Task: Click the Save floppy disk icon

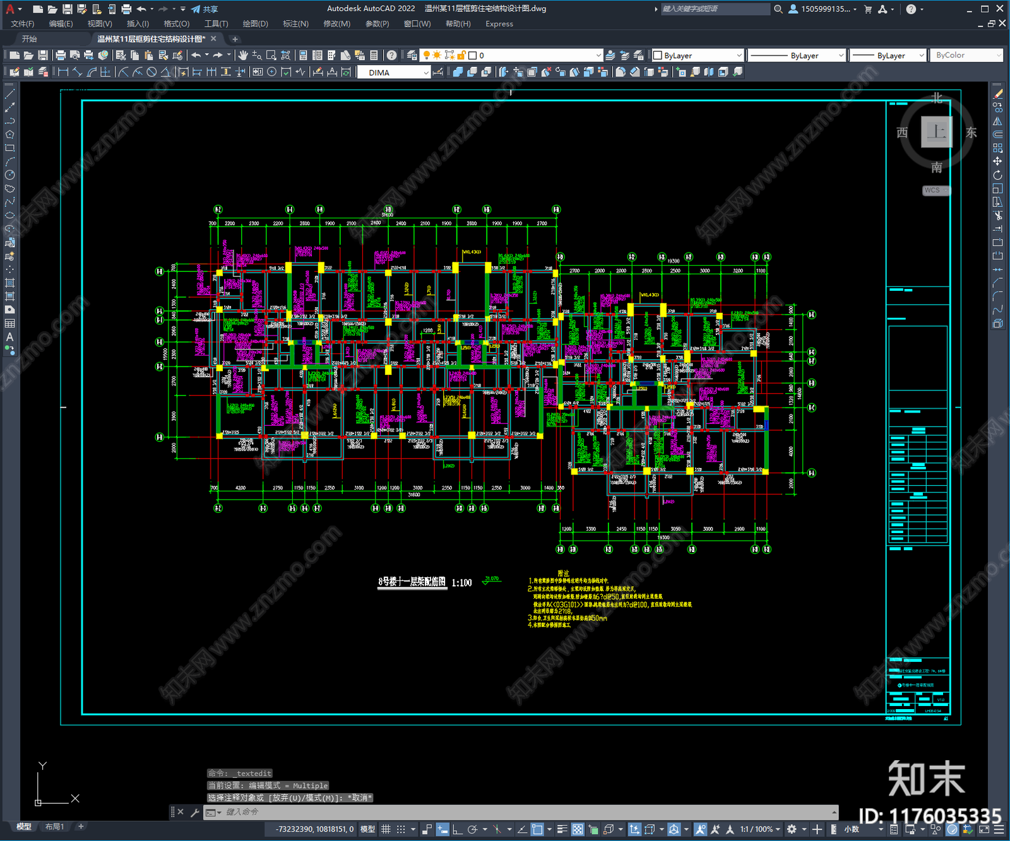Action: [42, 56]
